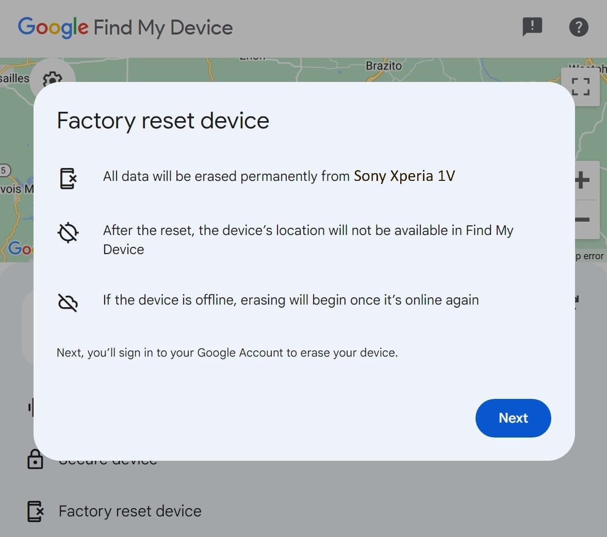The height and width of the screenshot is (537, 607).
Task: Click the Secure device lock icon
Action: [35, 459]
